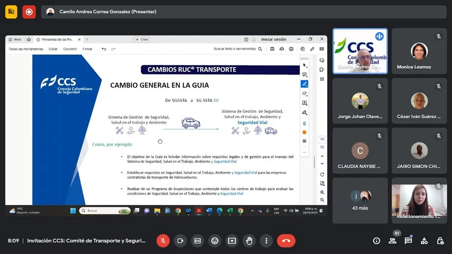452x254 pixels.
Task: Select the add text box tool
Action: (x=305, y=103)
